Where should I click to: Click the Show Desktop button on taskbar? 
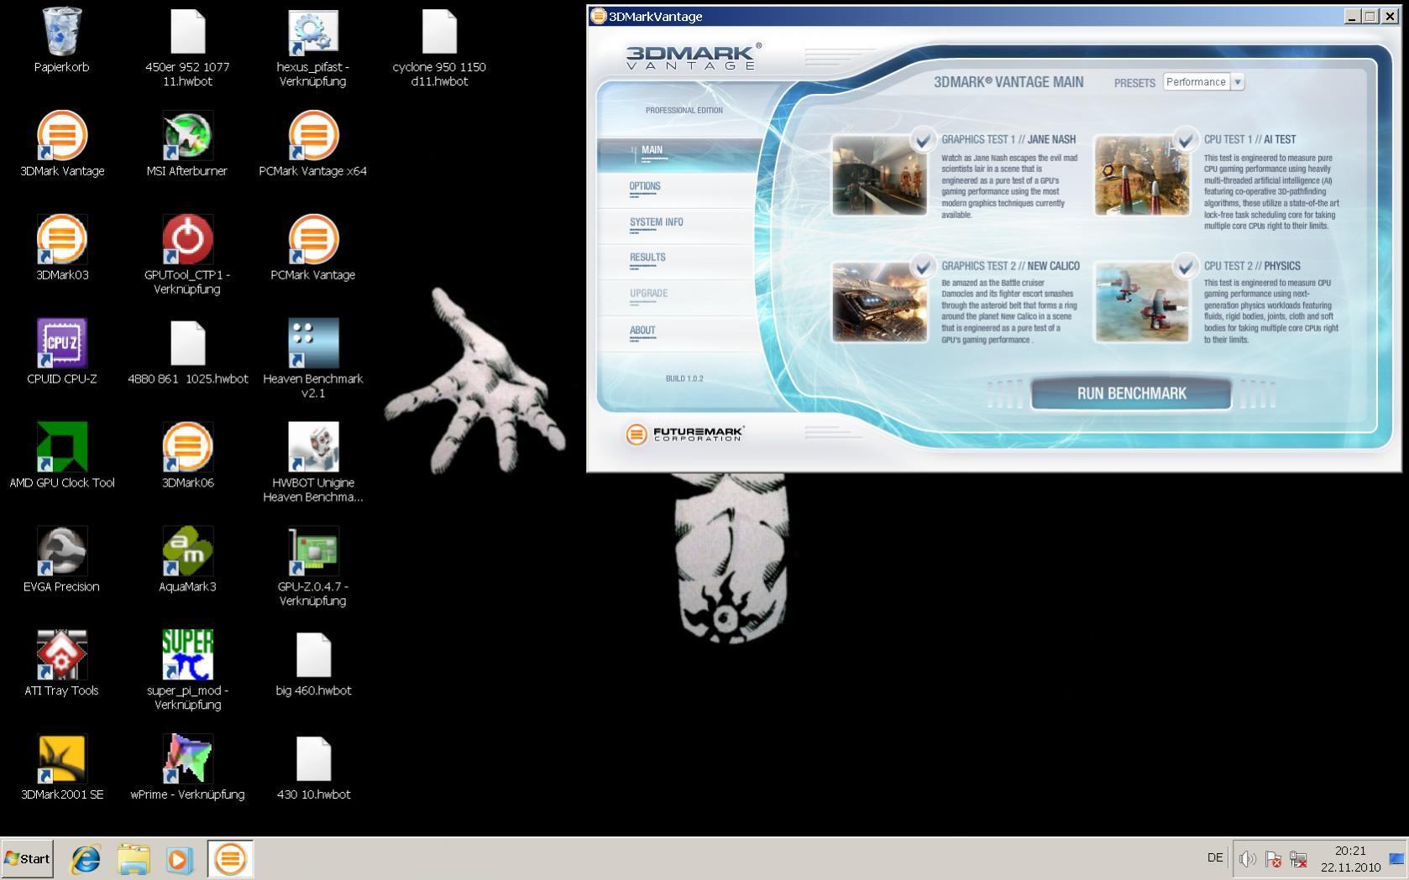(1398, 859)
